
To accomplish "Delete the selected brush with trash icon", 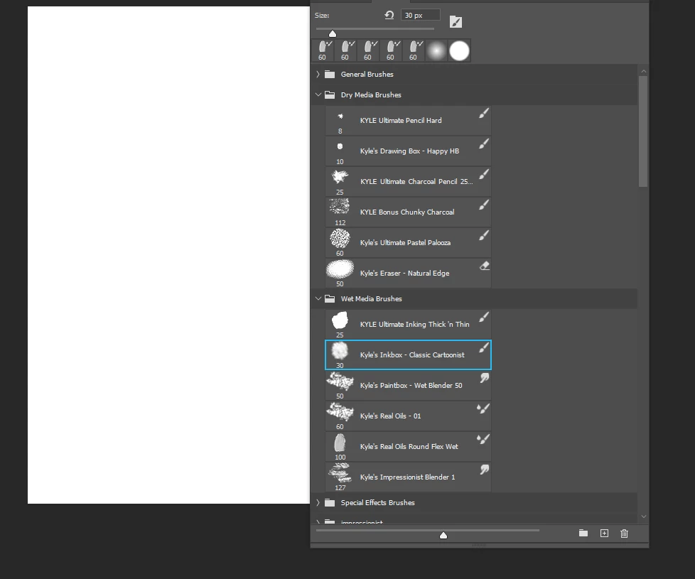I will coord(624,534).
